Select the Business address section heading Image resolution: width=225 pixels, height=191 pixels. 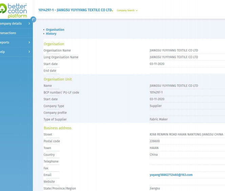57,128
